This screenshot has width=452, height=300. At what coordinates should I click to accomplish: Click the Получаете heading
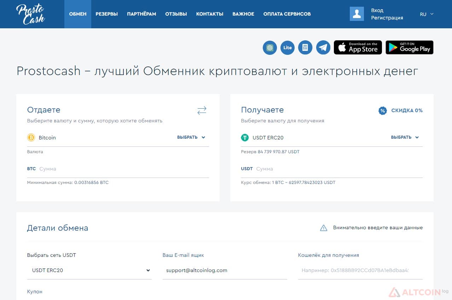click(x=262, y=110)
